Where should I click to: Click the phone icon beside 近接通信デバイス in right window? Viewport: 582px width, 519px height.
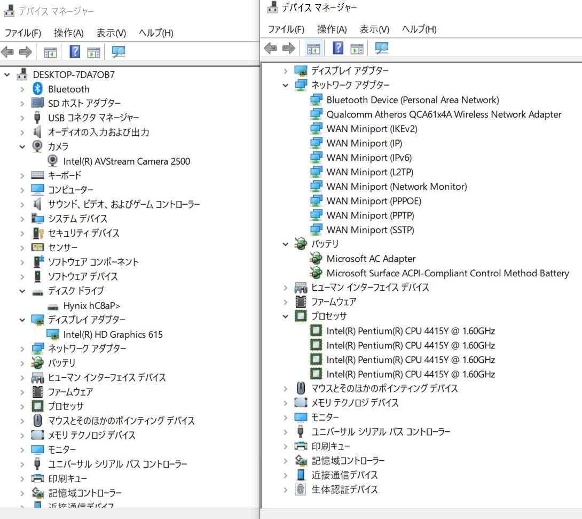click(301, 475)
